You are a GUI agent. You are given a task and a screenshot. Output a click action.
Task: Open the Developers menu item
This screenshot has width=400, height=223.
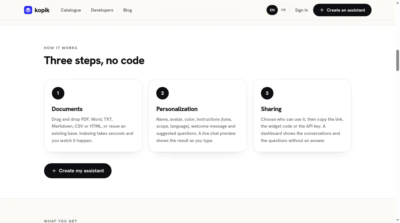(102, 10)
